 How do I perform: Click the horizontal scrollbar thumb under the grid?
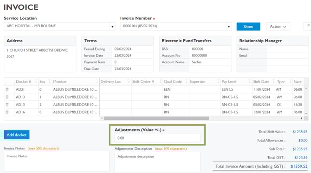tap(156, 118)
